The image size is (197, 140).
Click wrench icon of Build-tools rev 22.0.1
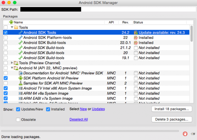point(20,43)
